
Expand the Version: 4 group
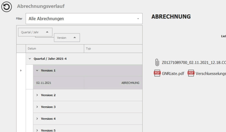pos(37,119)
